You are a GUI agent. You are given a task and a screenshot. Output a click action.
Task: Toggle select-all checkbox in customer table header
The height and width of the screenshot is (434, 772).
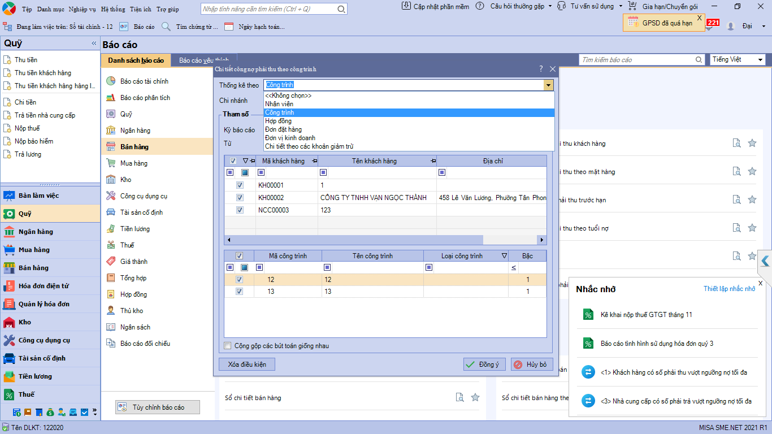point(233,161)
